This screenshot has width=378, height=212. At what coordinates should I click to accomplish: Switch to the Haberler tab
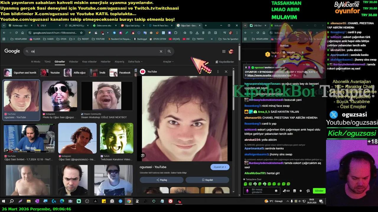[106, 62]
